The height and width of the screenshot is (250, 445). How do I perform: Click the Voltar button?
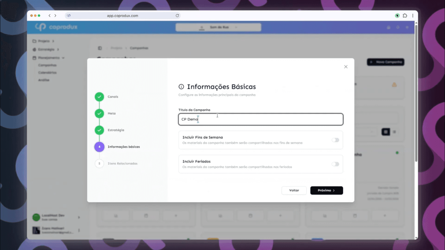[294, 190]
